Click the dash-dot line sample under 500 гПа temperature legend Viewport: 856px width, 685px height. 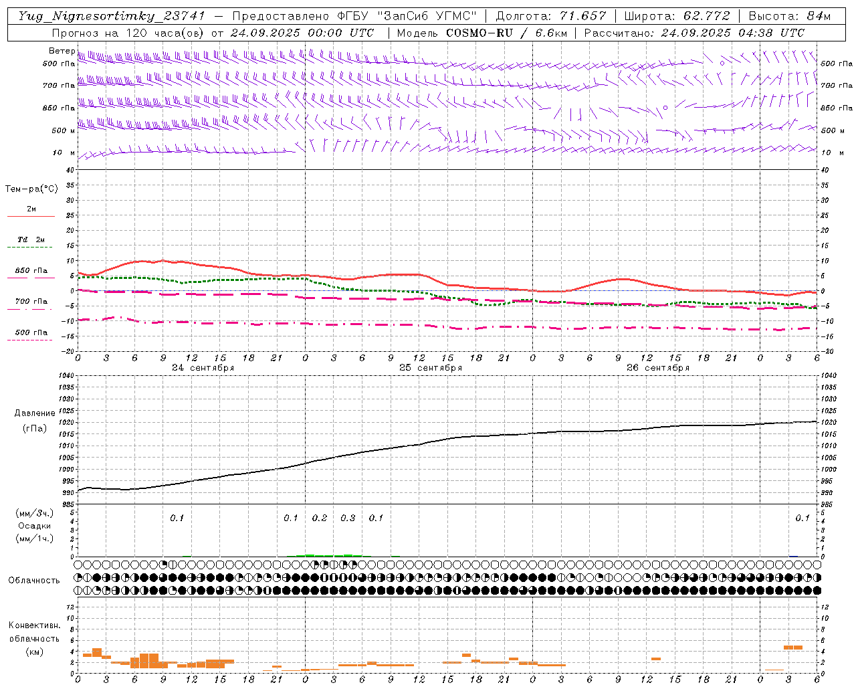[x=29, y=340]
